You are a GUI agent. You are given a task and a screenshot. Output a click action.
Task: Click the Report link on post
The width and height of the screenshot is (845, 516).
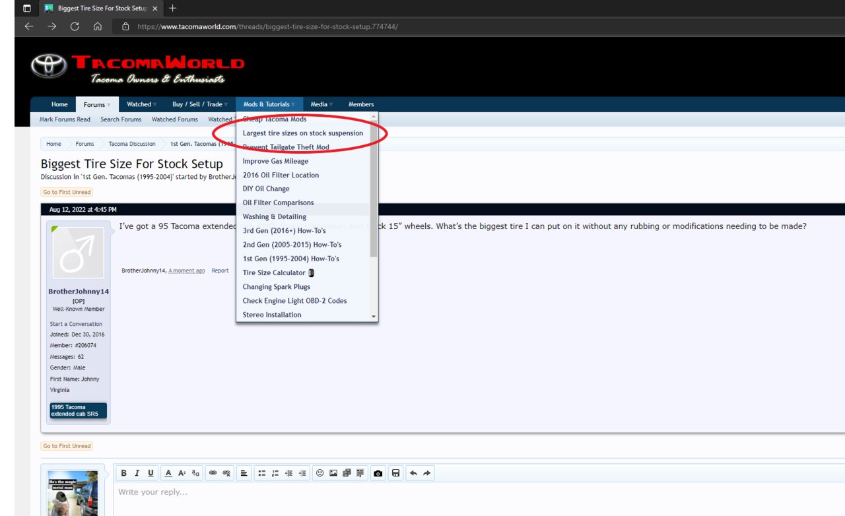click(x=220, y=271)
